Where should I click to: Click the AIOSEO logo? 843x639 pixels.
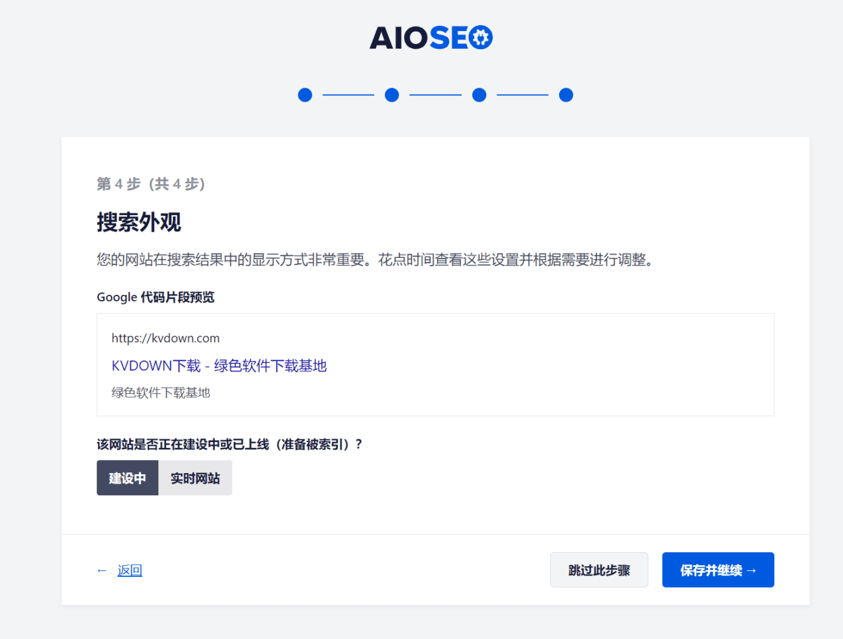(430, 38)
